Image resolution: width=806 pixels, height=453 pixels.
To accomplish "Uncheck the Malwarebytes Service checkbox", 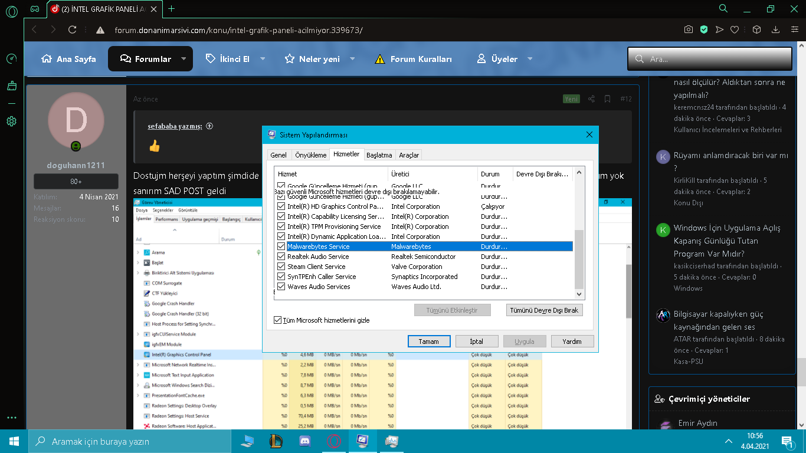I will coord(281,247).
